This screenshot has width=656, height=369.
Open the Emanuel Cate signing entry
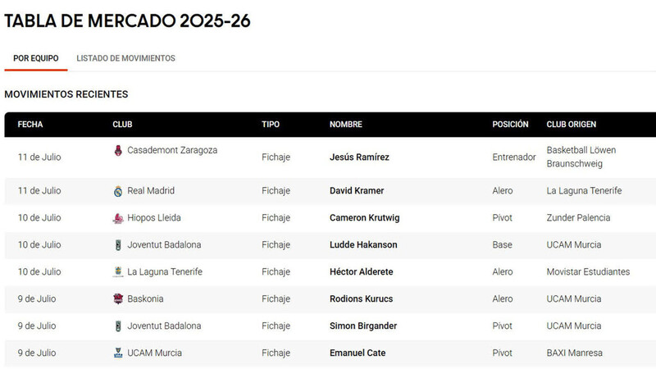pyautogui.click(x=358, y=353)
